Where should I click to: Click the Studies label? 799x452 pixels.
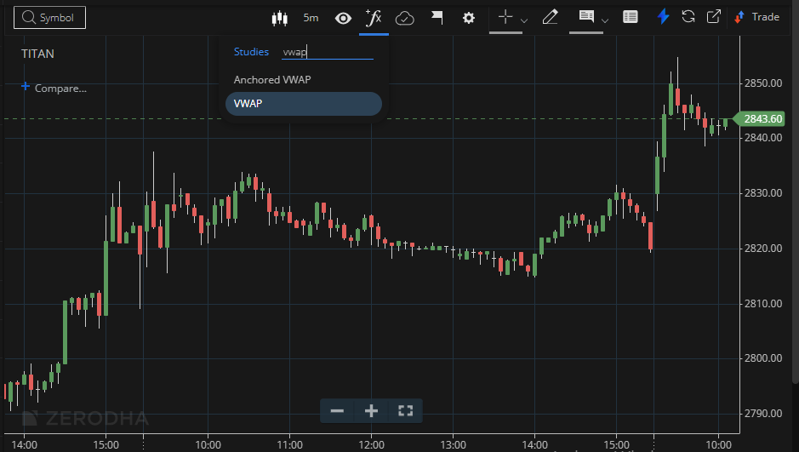(x=251, y=52)
